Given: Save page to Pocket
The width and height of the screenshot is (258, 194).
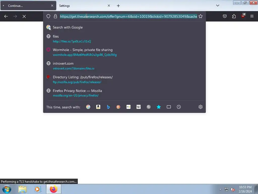Looking at the screenshot, I should 225,16.
